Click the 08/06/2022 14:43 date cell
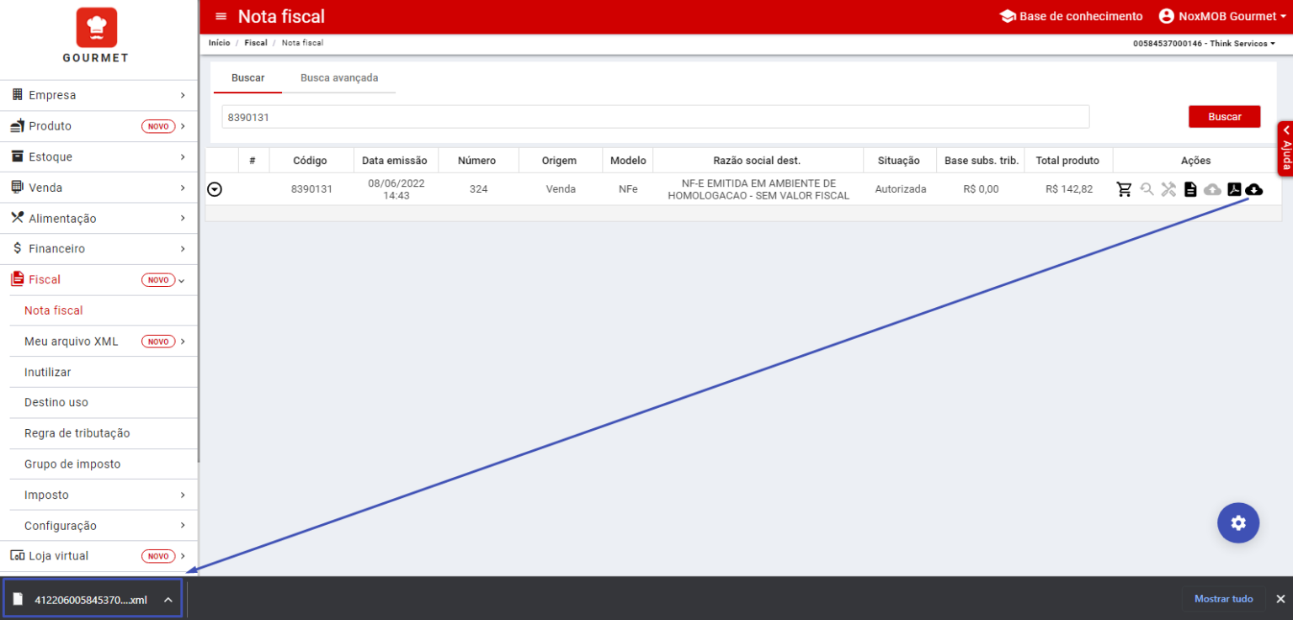This screenshot has height=620, width=1293. (396, 189)
